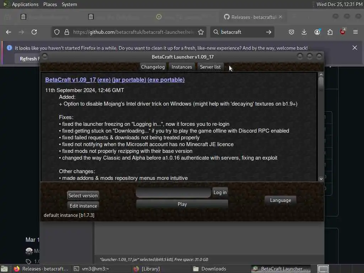364x273 pixels.
Task: Open the Instances tab in BetaCraft Launcher
Action: pyautogui.click(x=182, y=67)
